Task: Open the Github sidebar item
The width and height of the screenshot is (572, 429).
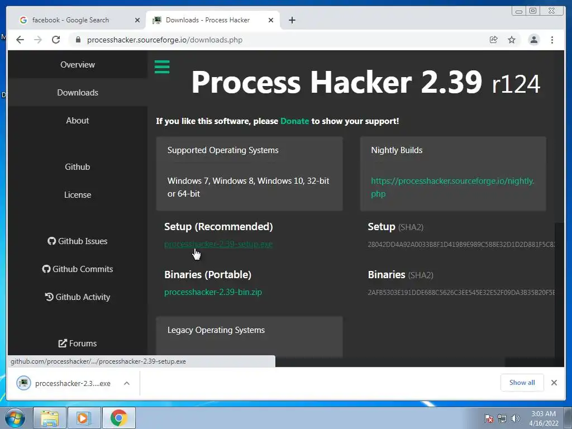Action: pyautogui.click(x=77, y=166)
